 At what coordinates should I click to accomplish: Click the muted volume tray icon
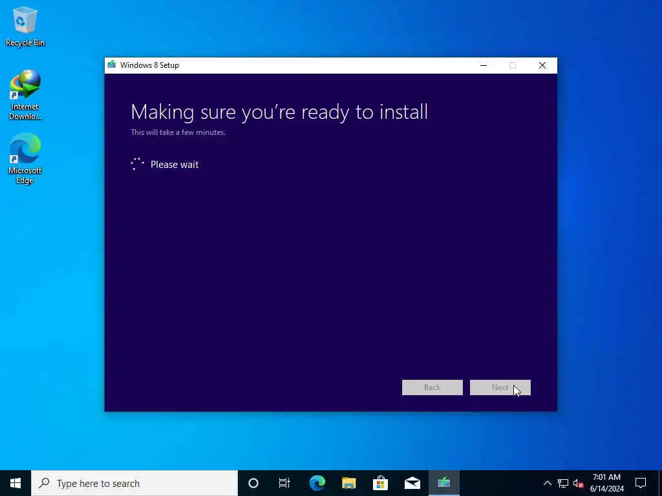[578, 483]
